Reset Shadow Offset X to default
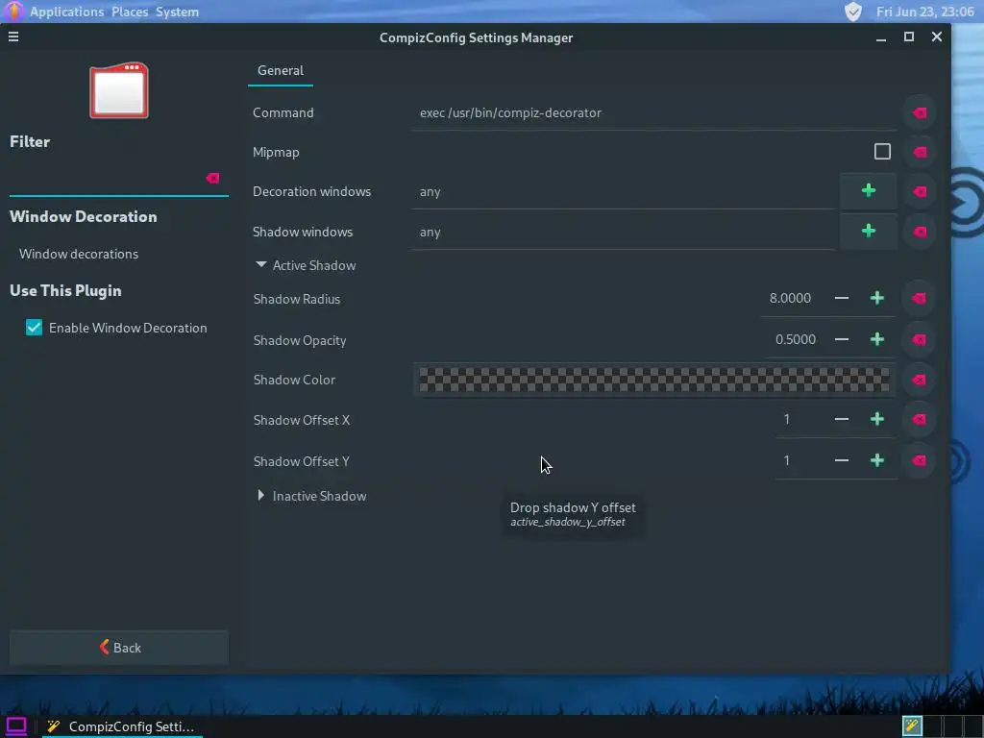This screenshot has width=984, height=738. [919, 419]
